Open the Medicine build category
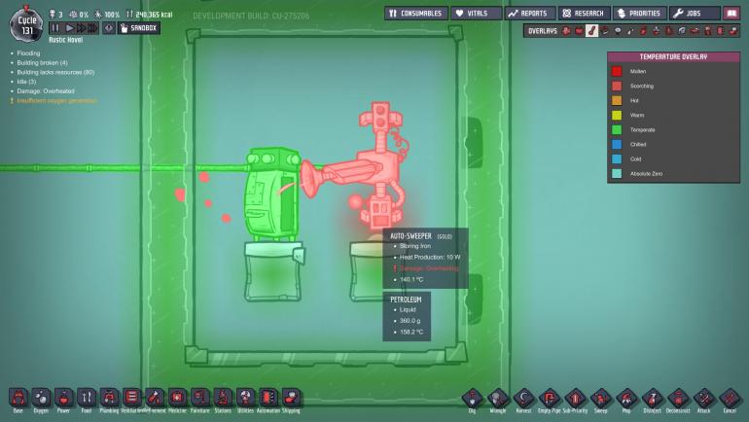Image resolution: width=749 pixels, height=422 pixels. (x=177, y=398)
